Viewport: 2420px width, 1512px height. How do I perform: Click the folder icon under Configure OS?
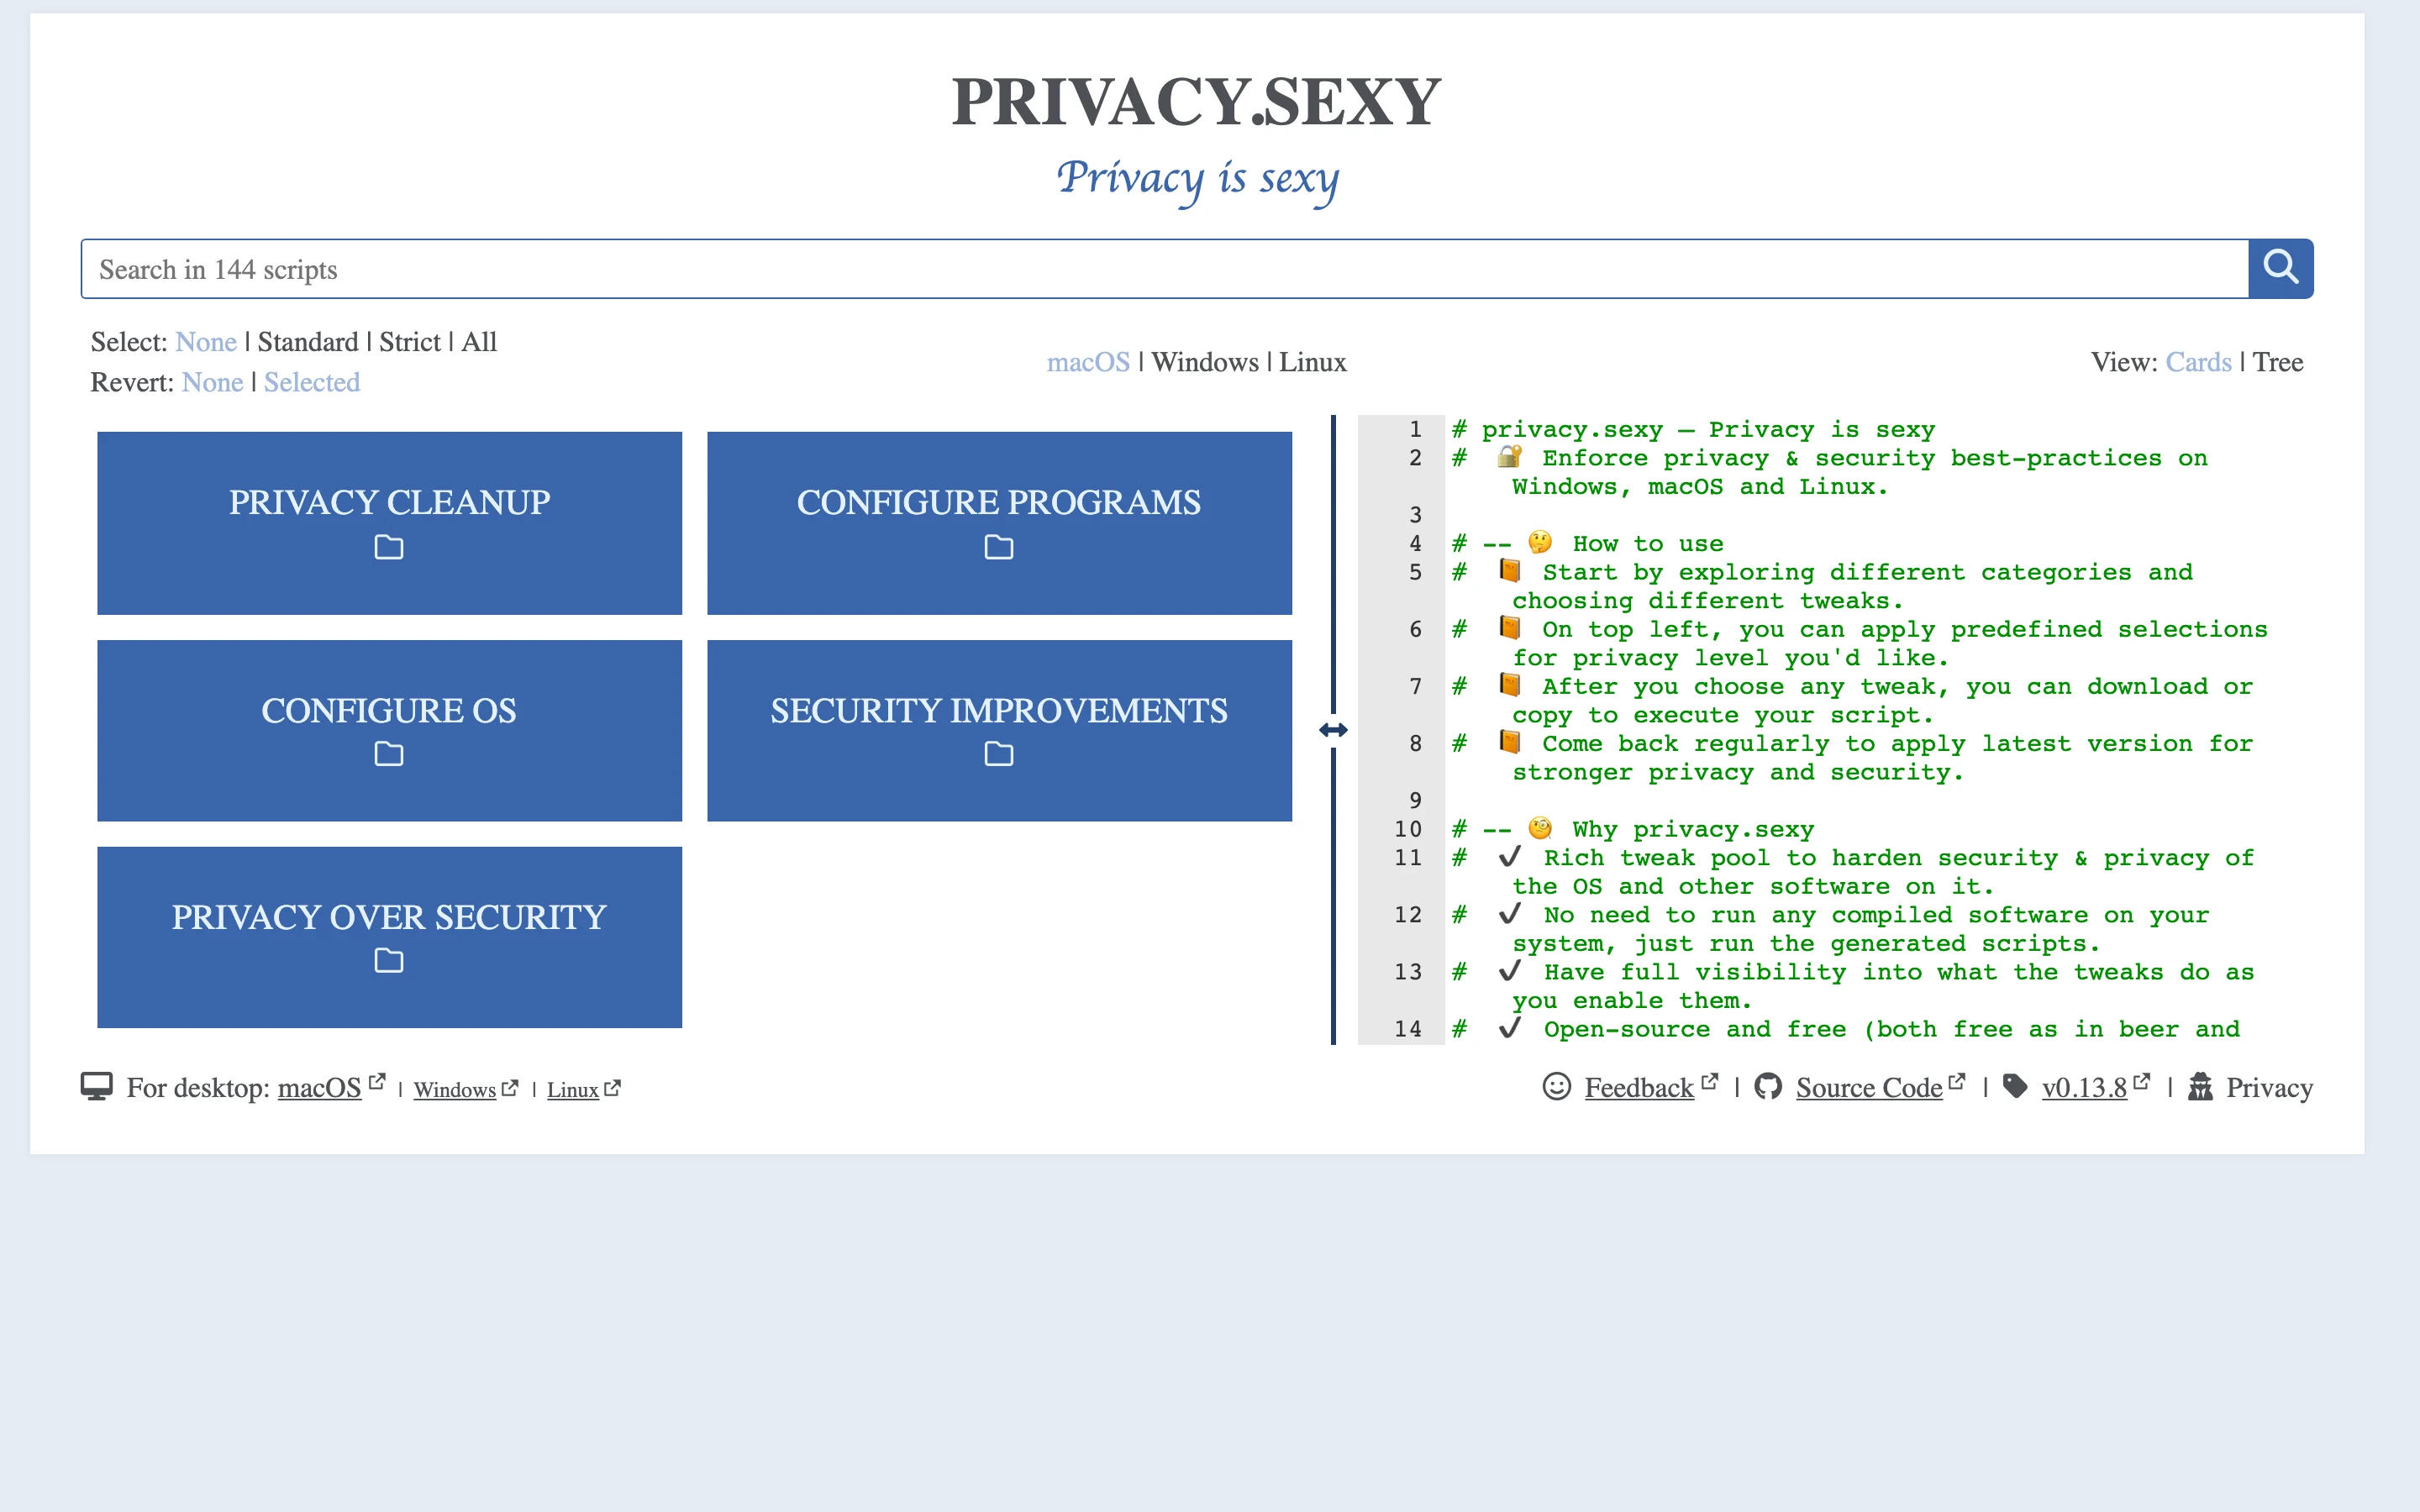[389, 754]
